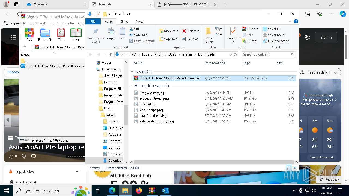Collapse the A long time ago group

click(x=132, y=86)
